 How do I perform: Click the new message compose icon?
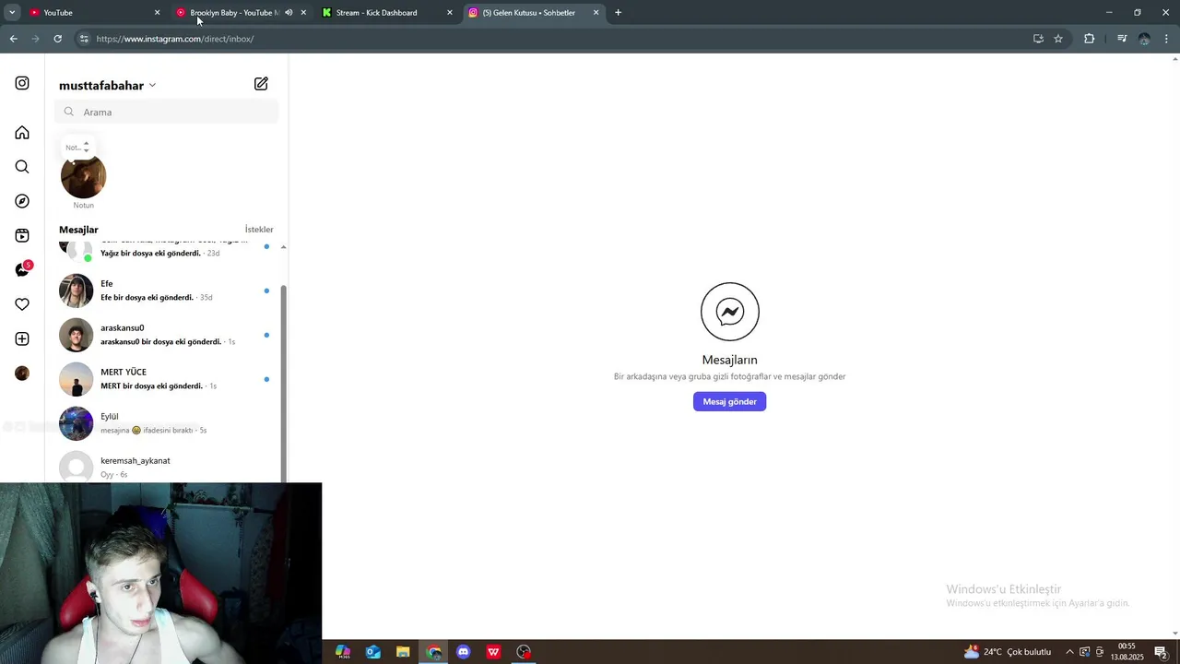click(x=261, y=84)
